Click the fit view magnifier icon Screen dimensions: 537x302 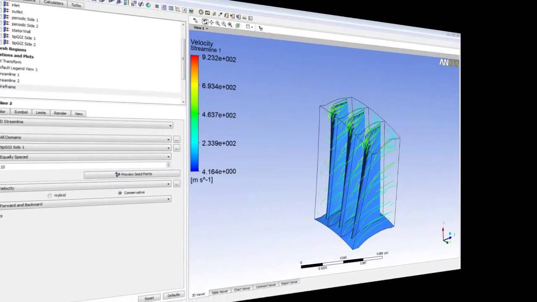click(x=230, y=25)
